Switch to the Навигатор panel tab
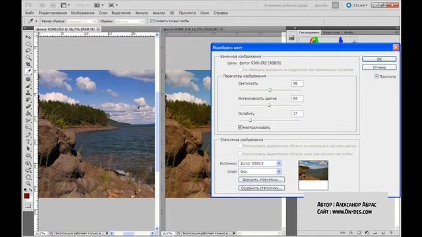Viewport: 422px width, 237px height. pos(331,32)
